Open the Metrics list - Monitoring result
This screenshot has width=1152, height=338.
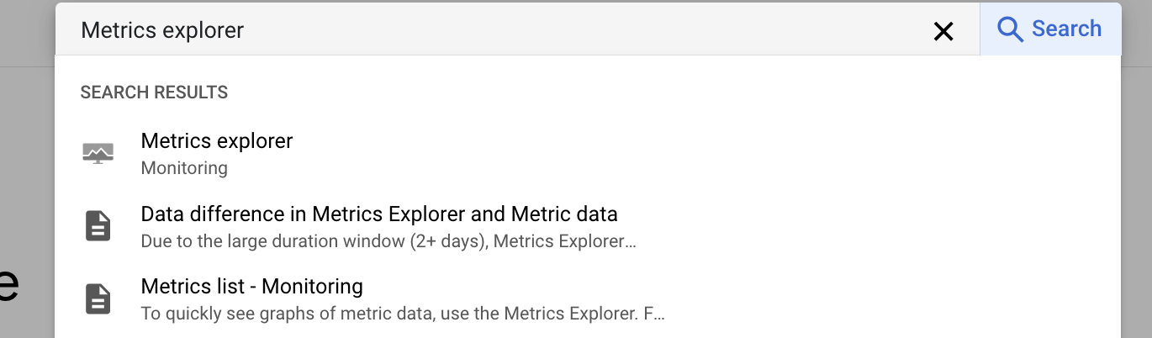click(x=252, y=287)
